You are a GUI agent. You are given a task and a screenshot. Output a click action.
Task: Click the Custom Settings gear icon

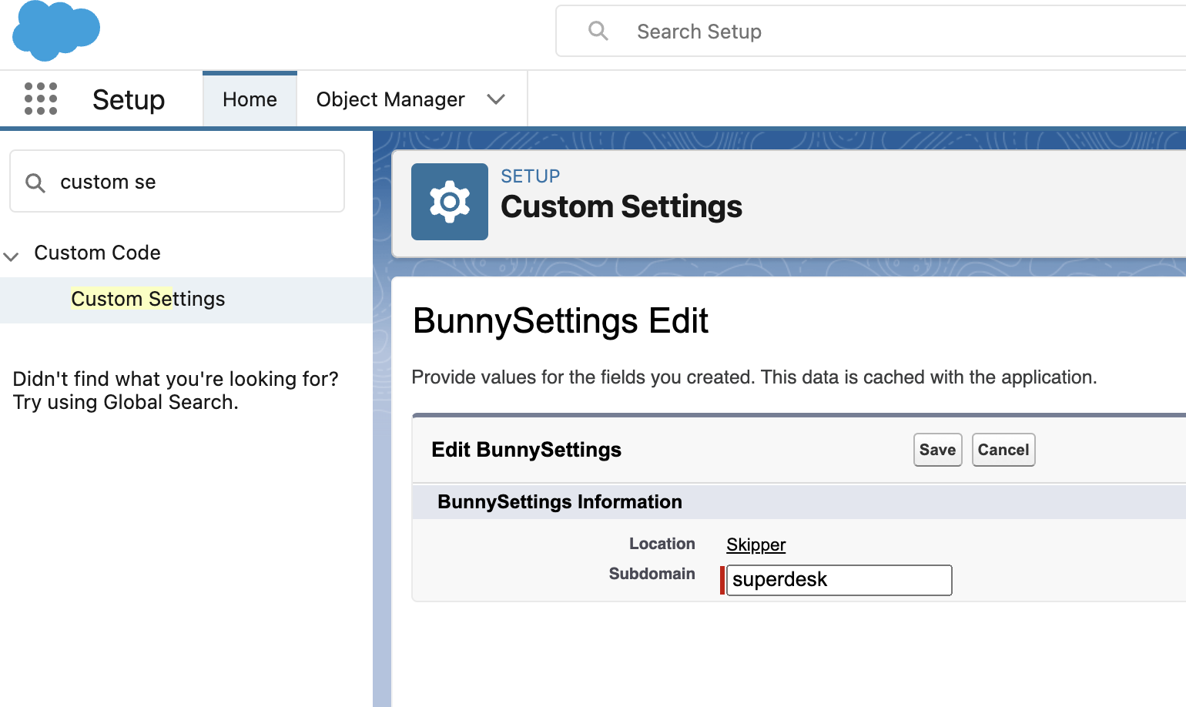pos(450,202)
